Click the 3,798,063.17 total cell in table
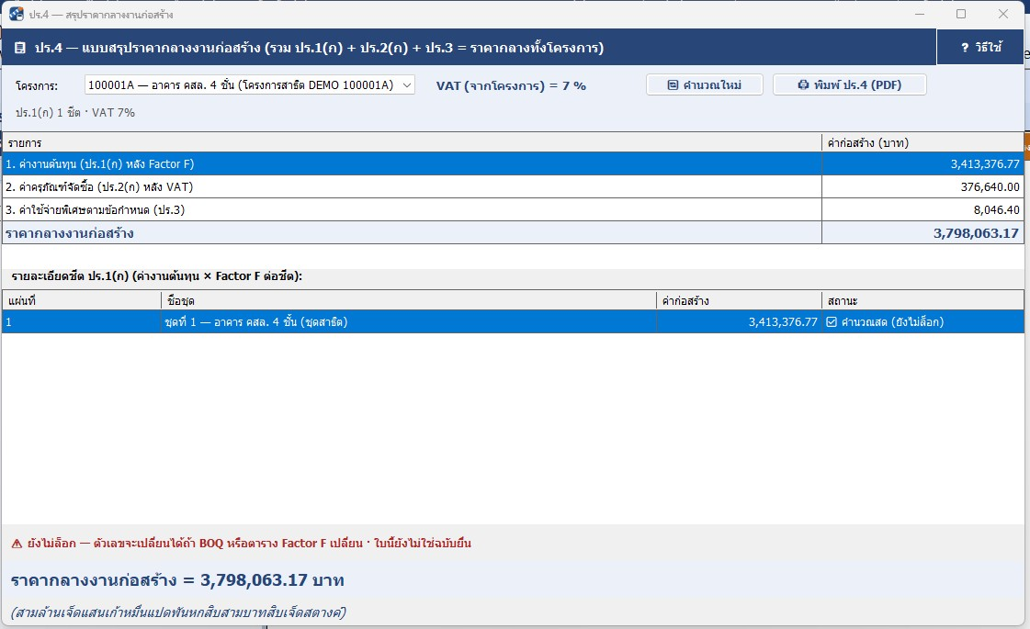This screenshot has width=1030, height=629. click(x=922, y=233)
